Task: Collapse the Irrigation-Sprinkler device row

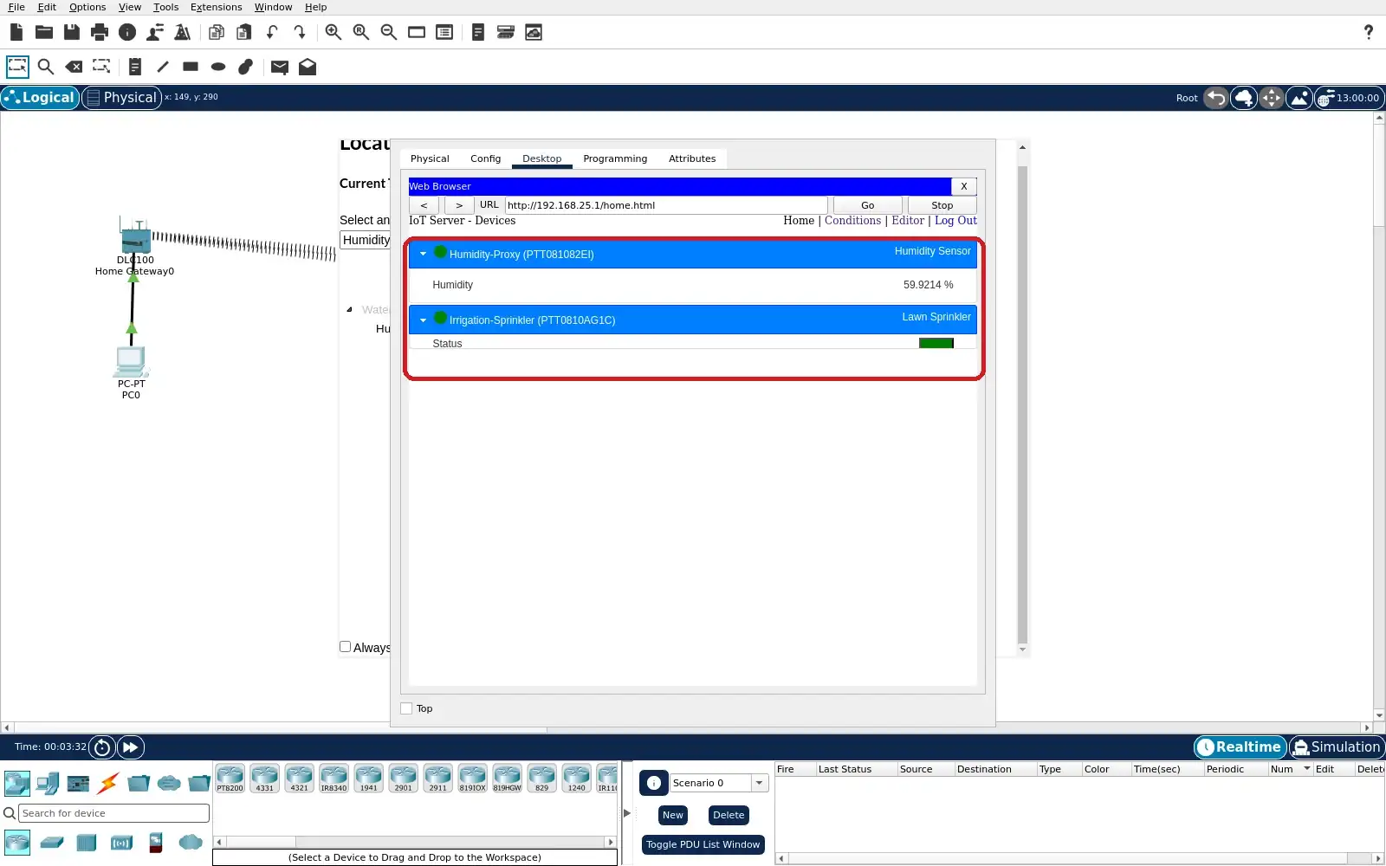Action: [x=424, y=320]
